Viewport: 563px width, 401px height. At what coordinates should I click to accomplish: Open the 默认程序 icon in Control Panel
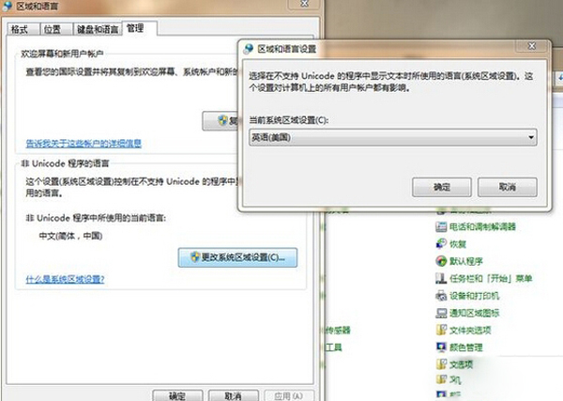point(441,261)
